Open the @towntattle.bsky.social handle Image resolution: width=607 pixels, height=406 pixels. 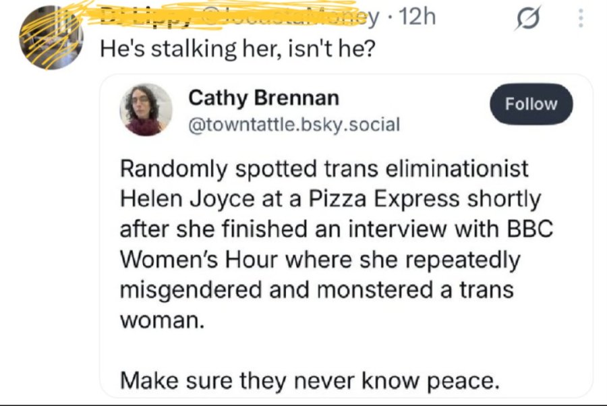click(294, 125)
